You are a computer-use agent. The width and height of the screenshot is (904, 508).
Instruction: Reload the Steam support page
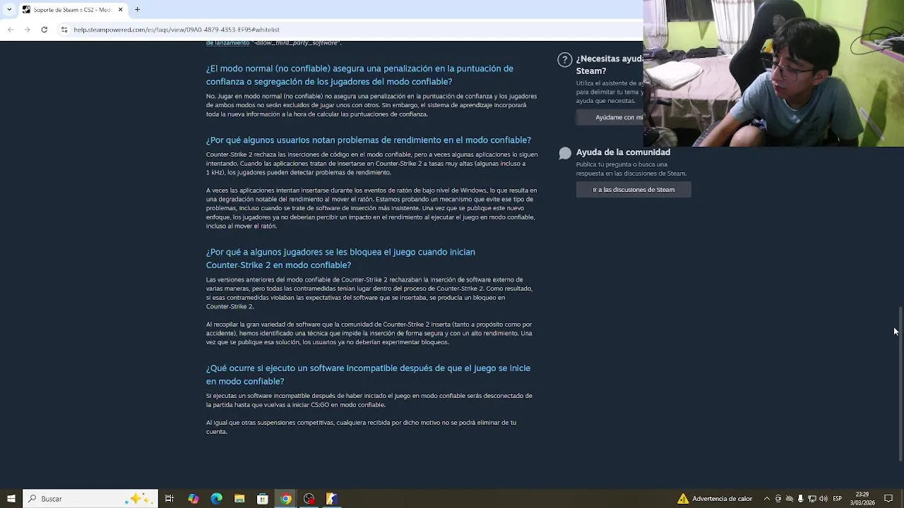point(44,30)
